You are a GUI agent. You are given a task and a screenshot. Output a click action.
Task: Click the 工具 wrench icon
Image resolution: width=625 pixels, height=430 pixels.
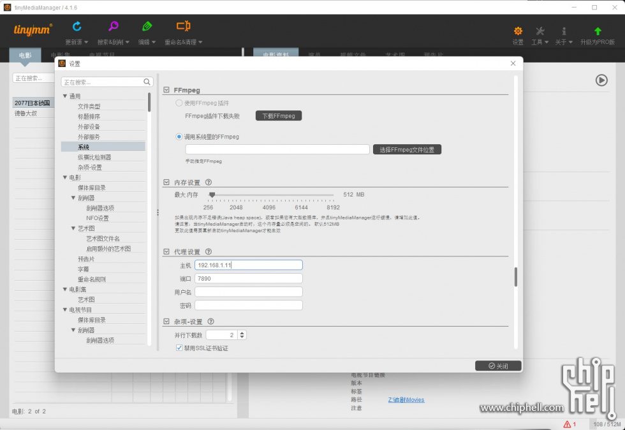coord(540,31)
